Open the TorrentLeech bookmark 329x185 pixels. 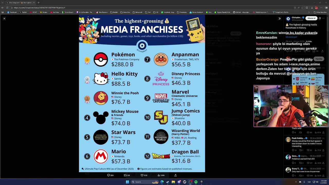tap(68, 12)
